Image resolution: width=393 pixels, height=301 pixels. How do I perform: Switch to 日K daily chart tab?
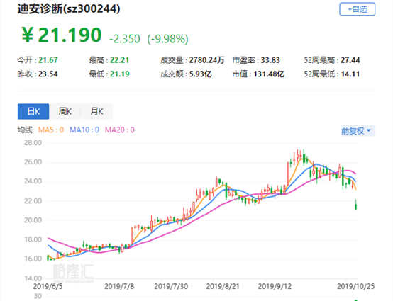(x=33, y=111)
